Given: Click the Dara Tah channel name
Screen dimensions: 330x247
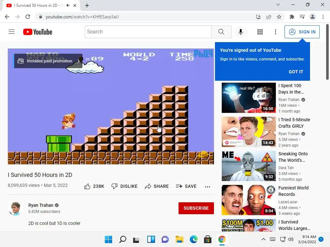Looking at the screenshot, I should click(286, 168).
